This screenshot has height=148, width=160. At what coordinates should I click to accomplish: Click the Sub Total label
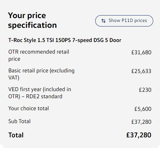click(19, 121)
